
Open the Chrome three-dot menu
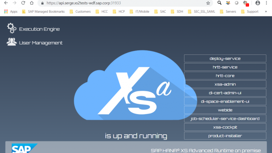pos(266,3)
